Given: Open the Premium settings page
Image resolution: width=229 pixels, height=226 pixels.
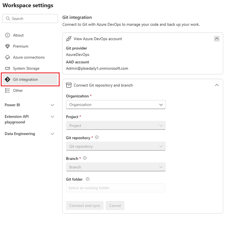Looking at the screenshot, I should (30, 46).
